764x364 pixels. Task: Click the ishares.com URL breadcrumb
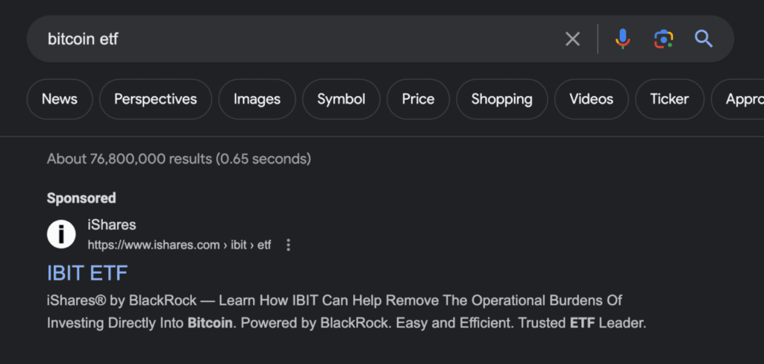coord(179,245)
